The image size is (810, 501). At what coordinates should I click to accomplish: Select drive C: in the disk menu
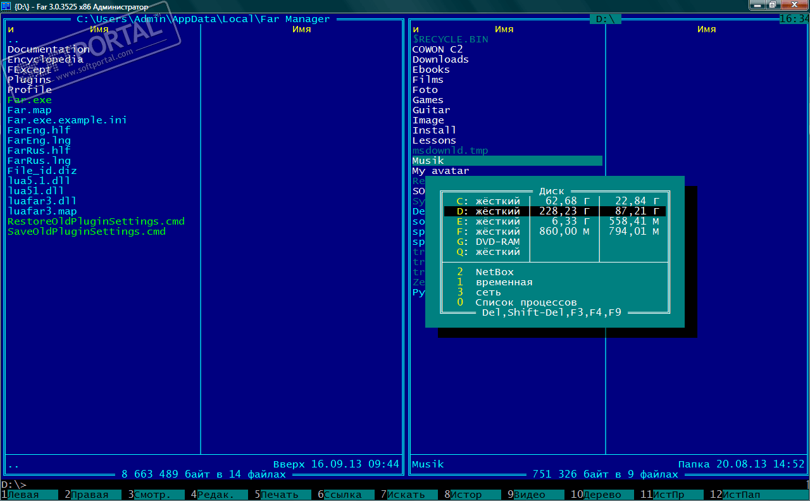click(x=555, y=201)
